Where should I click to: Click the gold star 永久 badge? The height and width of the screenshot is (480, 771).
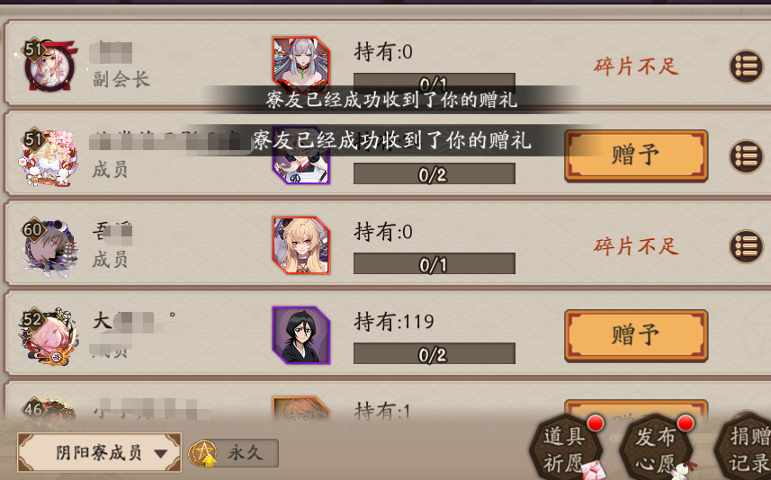pyautogui.click(x=234, y=453)
